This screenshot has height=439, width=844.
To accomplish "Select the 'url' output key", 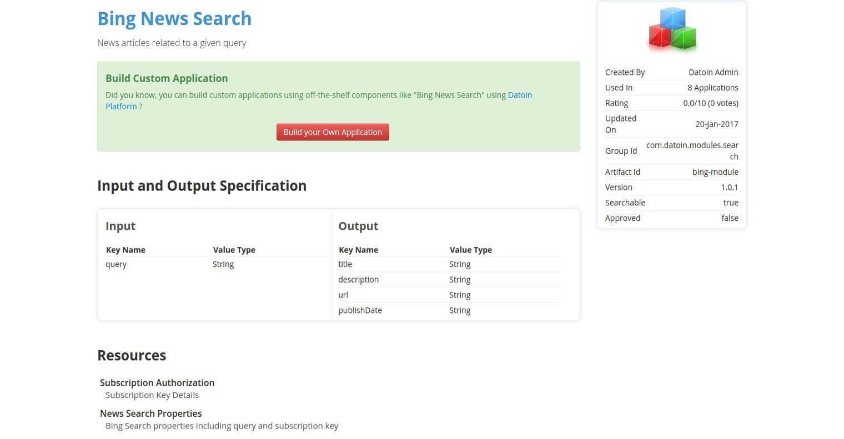I will [x=343, y=295].
